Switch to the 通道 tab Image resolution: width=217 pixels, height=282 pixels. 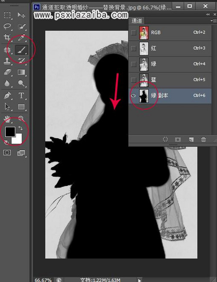pos(137,21)
